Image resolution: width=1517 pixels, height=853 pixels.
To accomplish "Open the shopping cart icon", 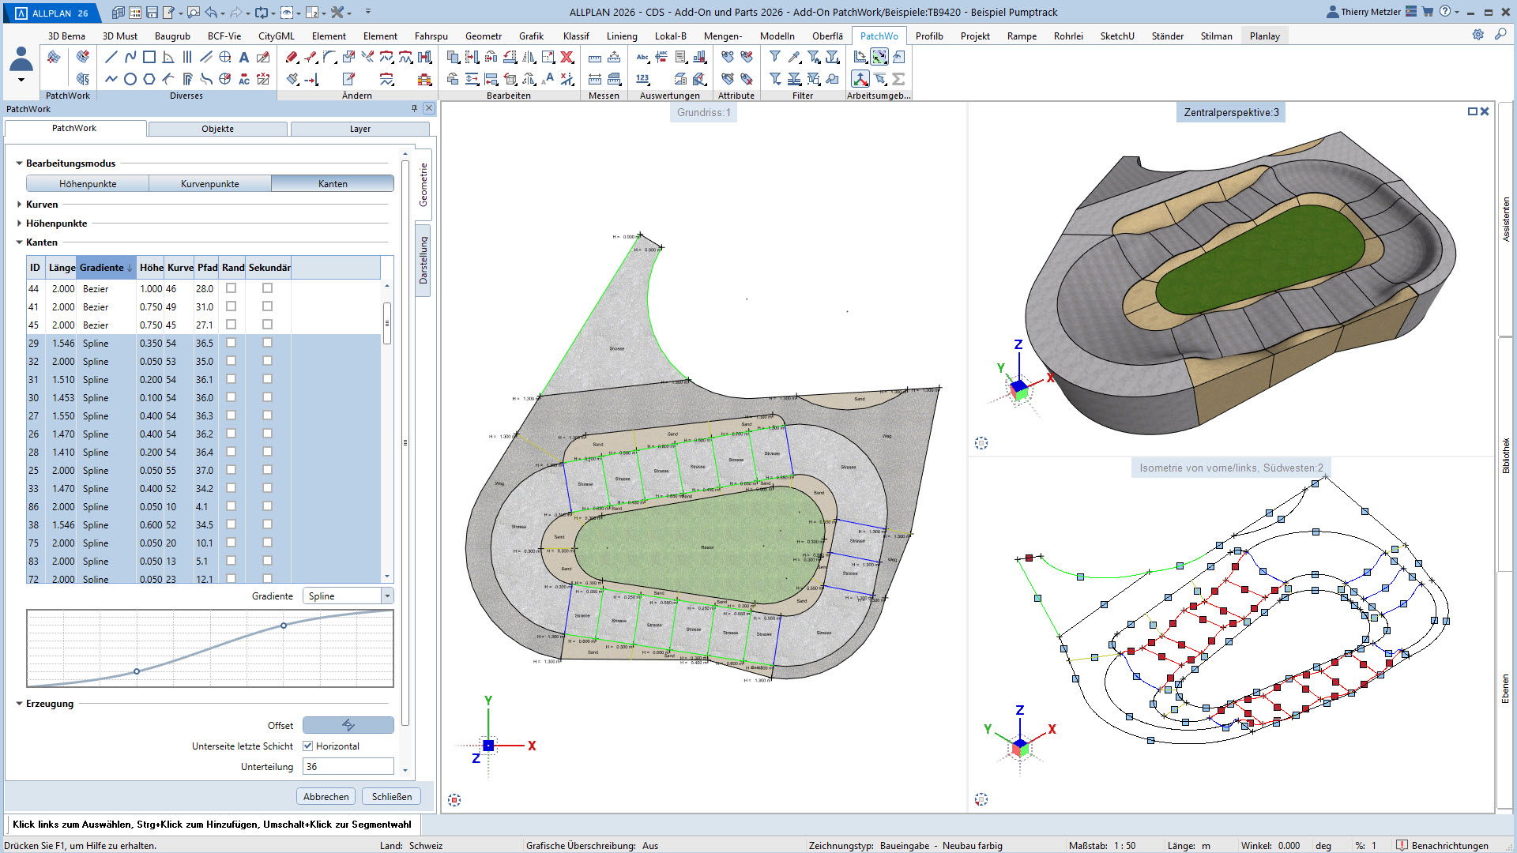I will pyautogui.click(x=1428, y=12).
